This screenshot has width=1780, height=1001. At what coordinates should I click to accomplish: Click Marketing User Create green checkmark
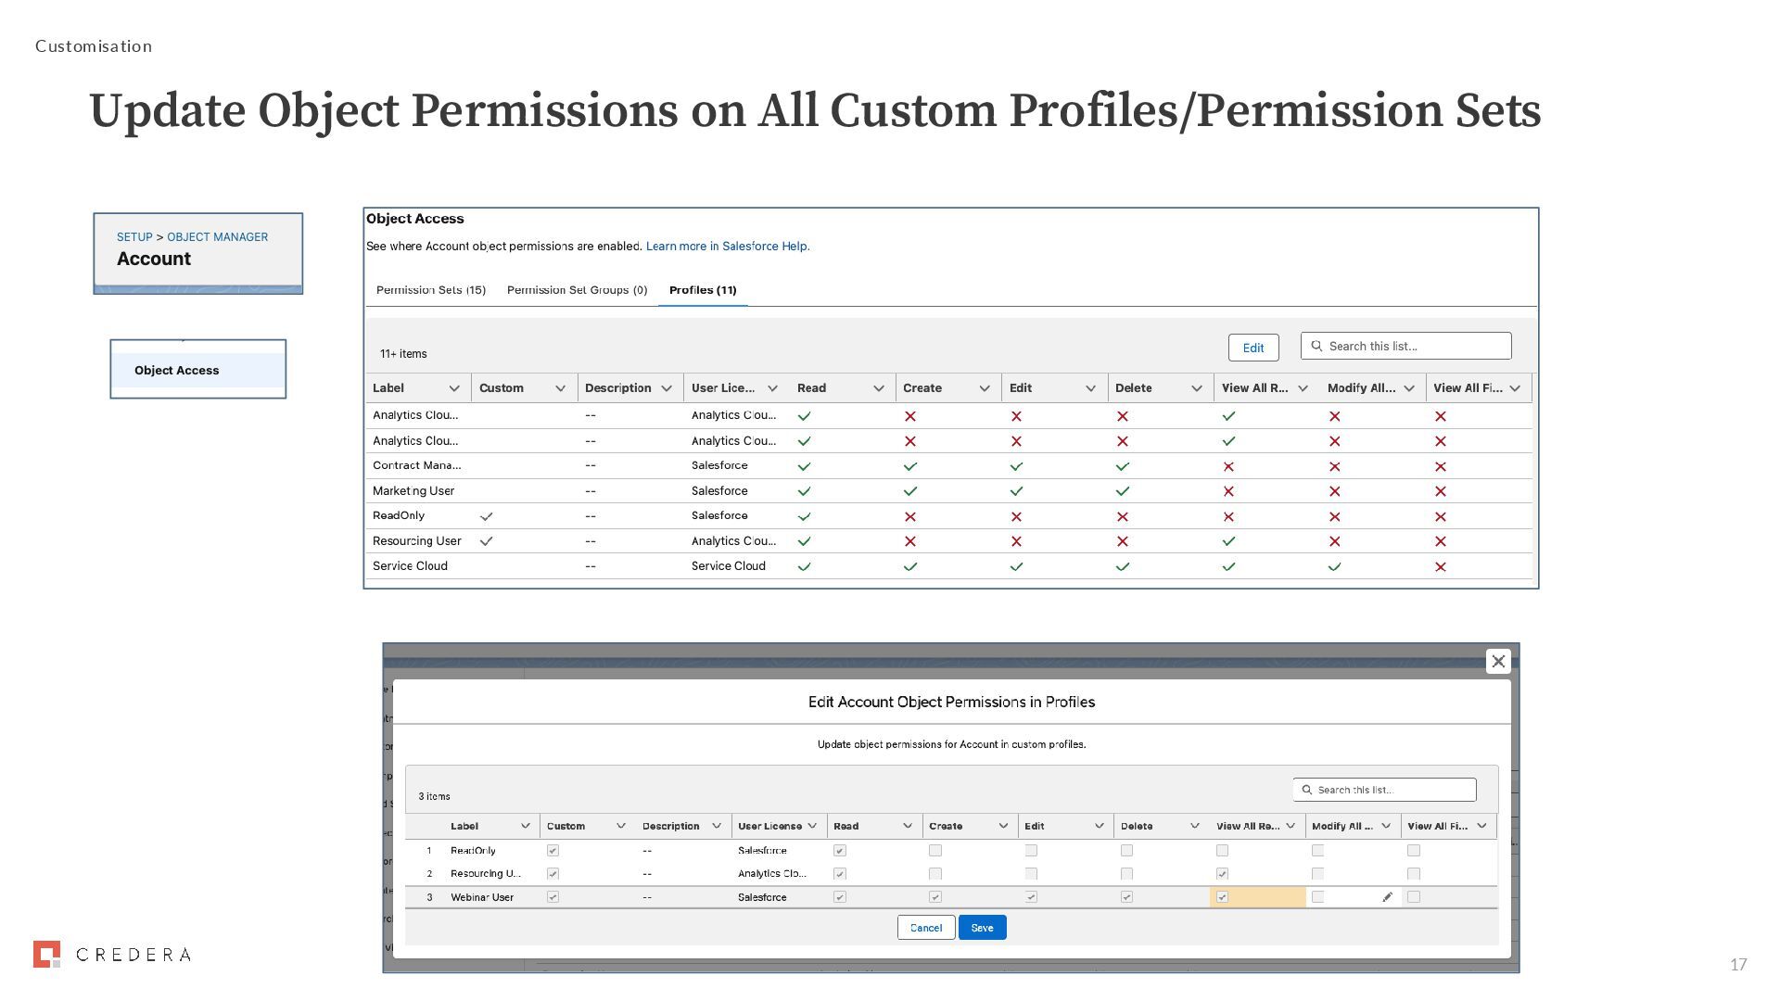point(909,491)
